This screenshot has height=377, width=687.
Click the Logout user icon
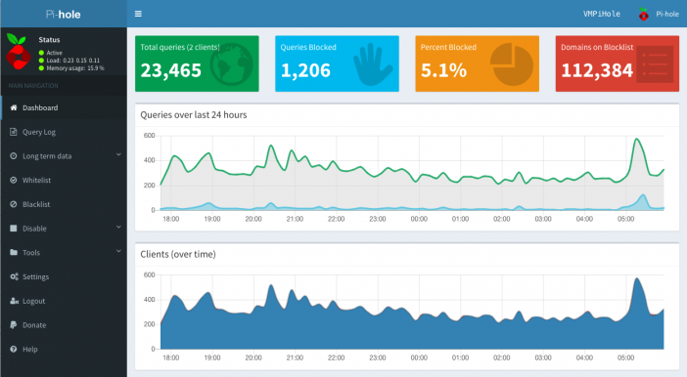(x=14, y=301)
